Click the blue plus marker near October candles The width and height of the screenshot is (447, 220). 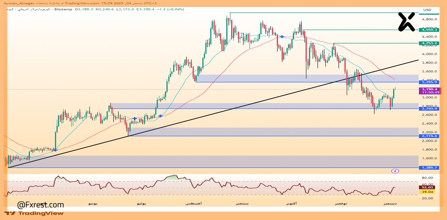pyautogui.click(x=282, y=36)
